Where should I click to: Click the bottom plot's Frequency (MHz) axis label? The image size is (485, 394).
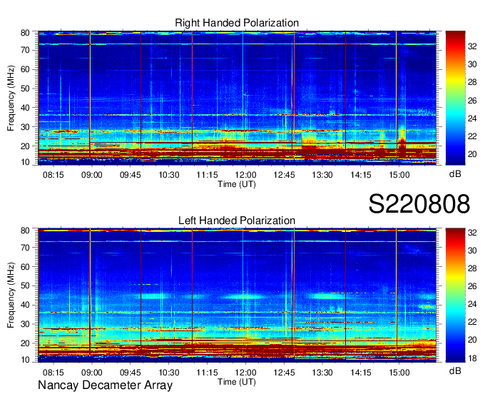[11, 295]
